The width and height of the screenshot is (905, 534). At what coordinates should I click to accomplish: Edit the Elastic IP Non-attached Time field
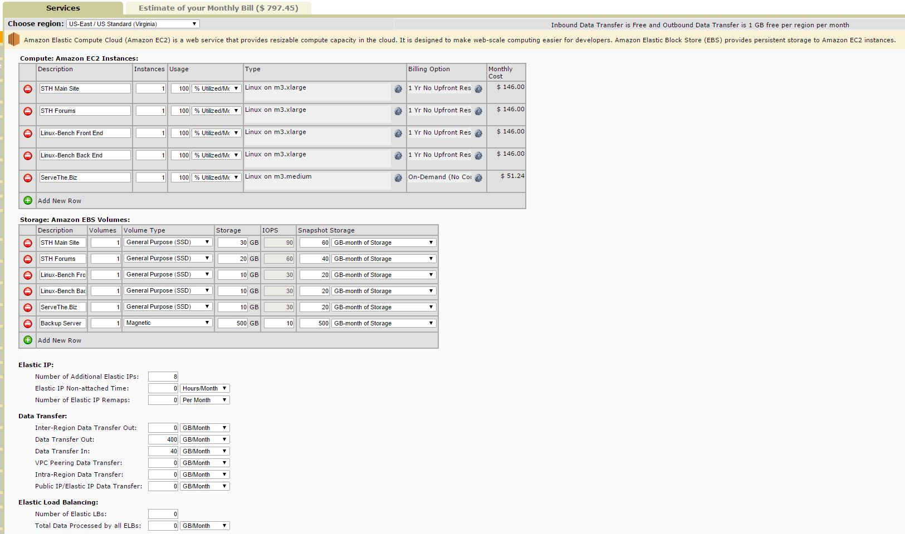coord(163,388)
